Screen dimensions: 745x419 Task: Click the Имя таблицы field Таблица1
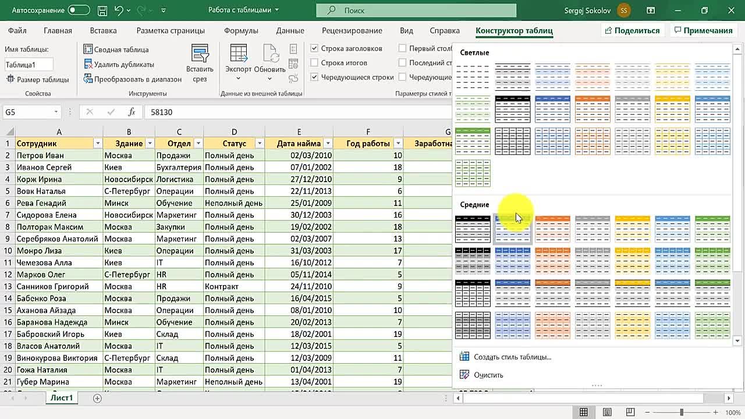(x=29, y=65)
